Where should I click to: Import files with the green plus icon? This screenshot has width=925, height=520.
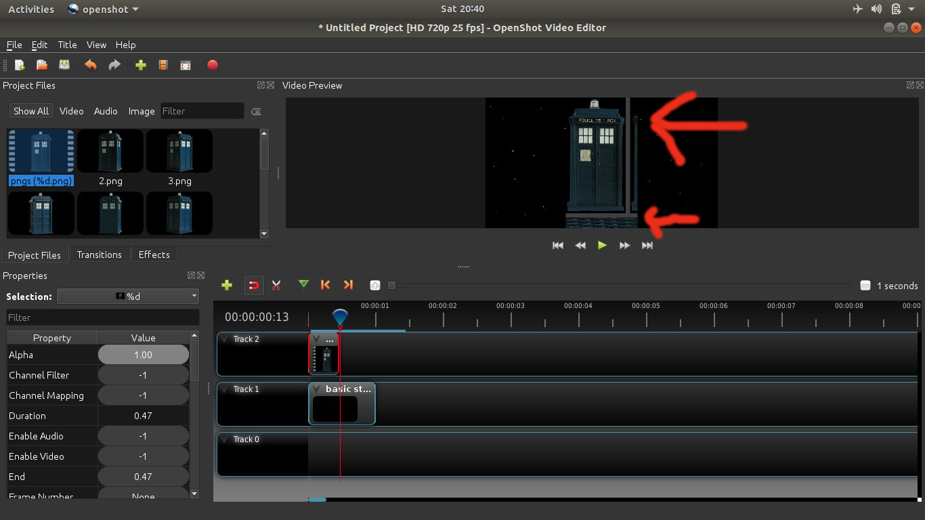pyautogui.click(x=140, y=64)
